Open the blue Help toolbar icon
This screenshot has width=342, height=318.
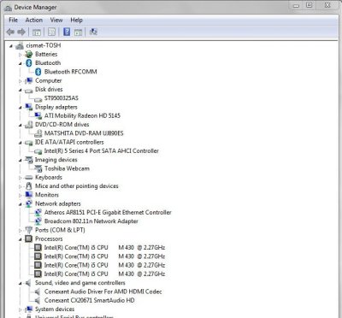click(67, 32)
